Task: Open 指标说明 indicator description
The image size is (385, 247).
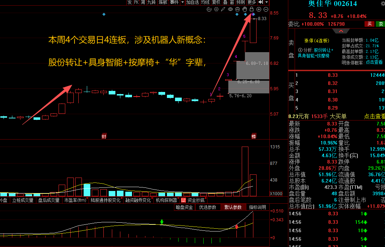Action: tap(257, 207)
